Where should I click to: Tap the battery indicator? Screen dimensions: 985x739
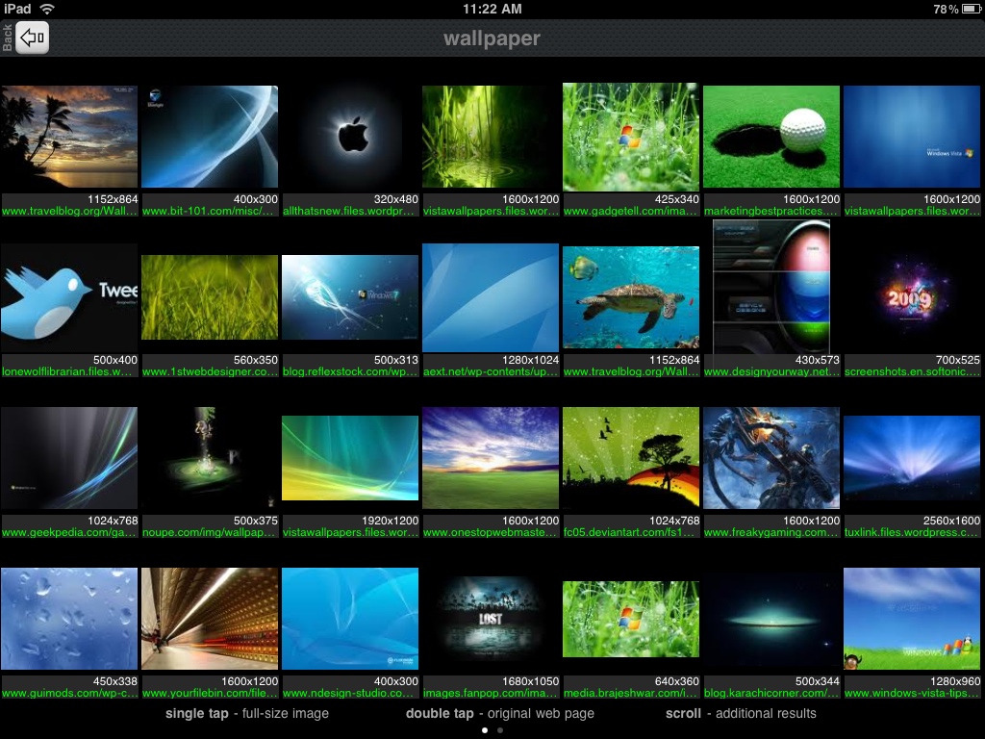(x=971, y=9)
